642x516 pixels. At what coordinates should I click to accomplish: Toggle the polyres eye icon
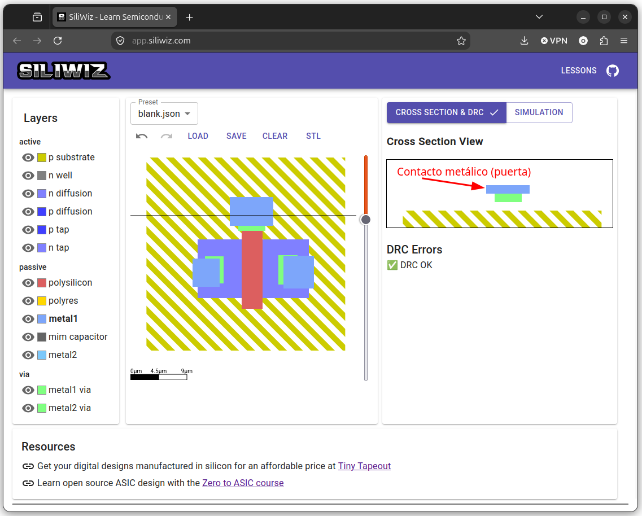[x=28, y=301]
